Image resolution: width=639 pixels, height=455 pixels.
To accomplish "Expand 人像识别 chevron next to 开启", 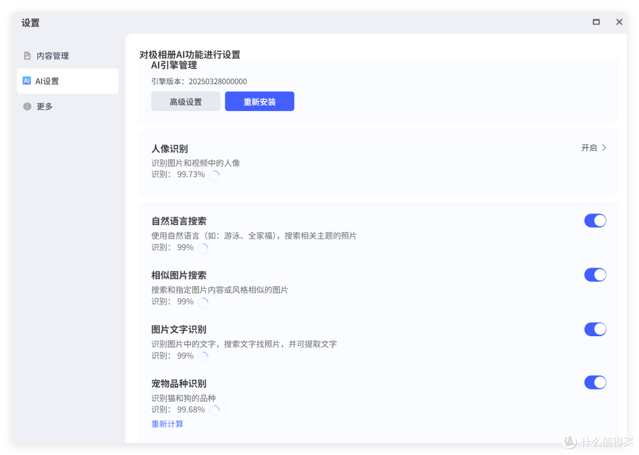I will [604, 148].
